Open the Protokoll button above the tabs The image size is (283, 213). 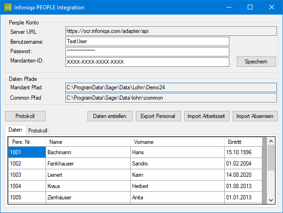point(25,116)
